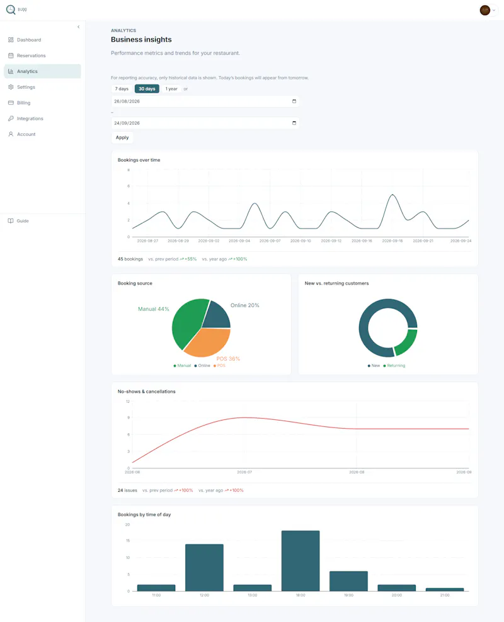The image size is (504, 622).
Task: Select the 30 days range option
Action: pos(147,89)
